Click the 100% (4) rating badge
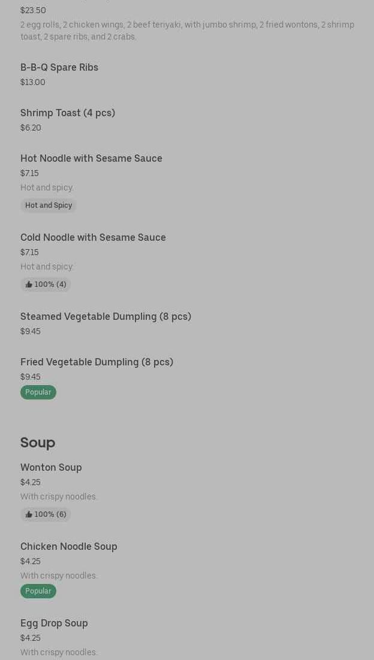The image size is (374, 660). [46, 284]
